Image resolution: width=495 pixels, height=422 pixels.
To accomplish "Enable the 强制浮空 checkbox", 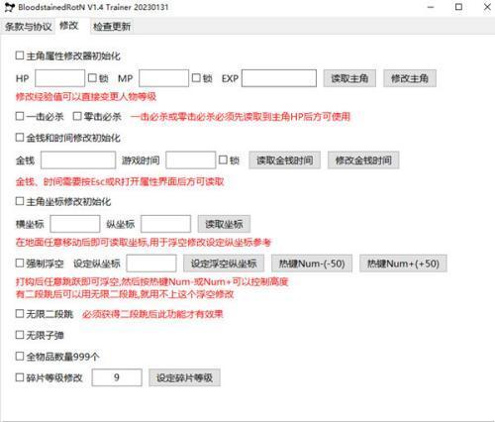I will [x=20, y=264].
